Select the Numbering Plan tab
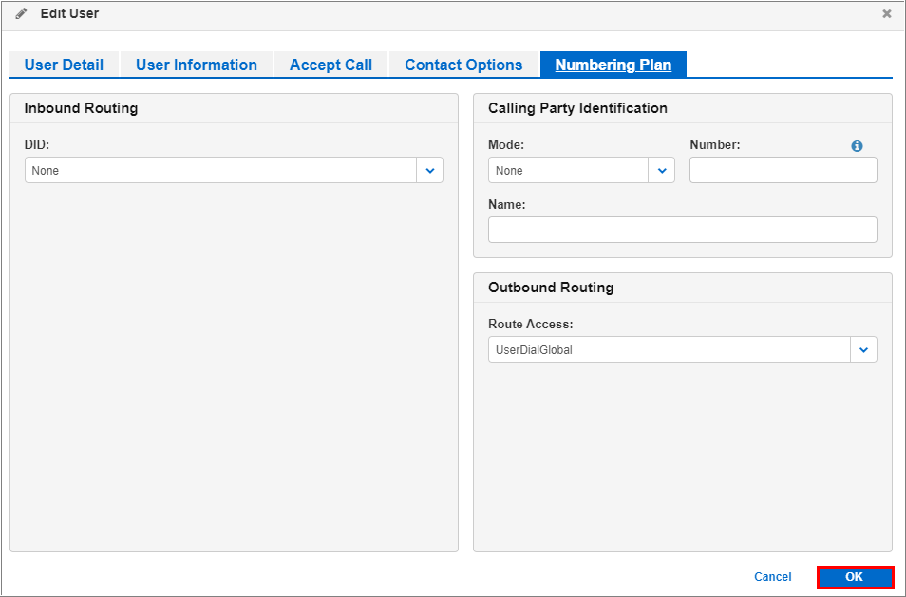Viewport: 906px width, 597px height. tap(613, 65)
